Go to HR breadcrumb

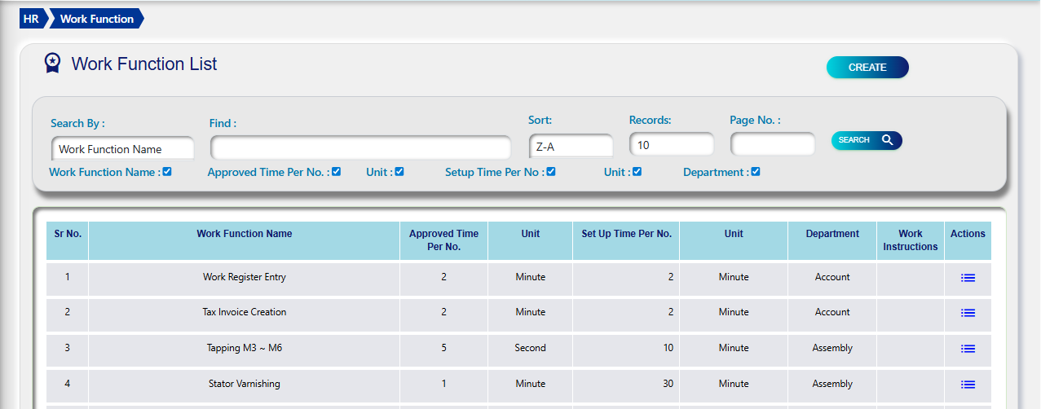point(32,19)
